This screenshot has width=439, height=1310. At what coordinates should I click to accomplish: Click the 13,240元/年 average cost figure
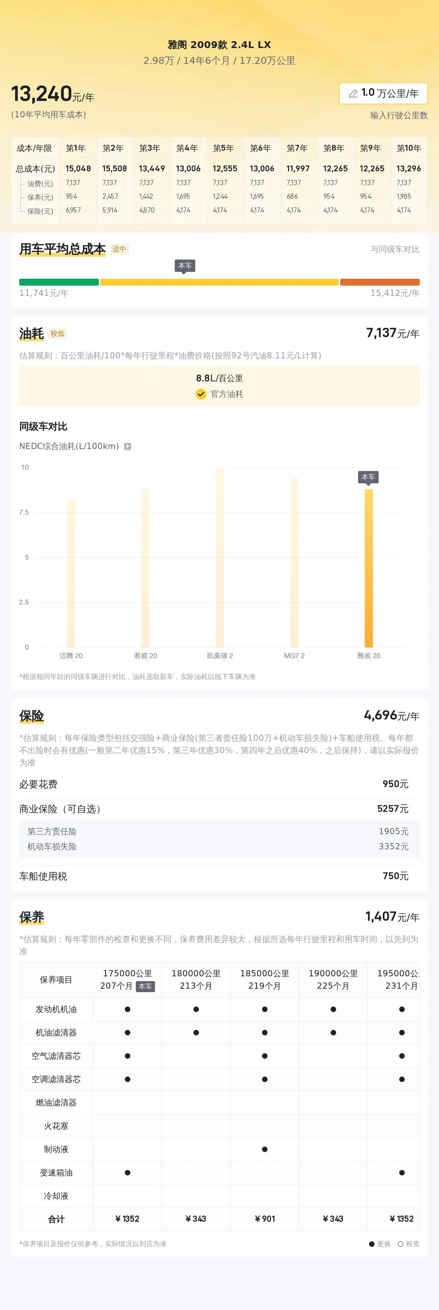[x=52, y=94]
